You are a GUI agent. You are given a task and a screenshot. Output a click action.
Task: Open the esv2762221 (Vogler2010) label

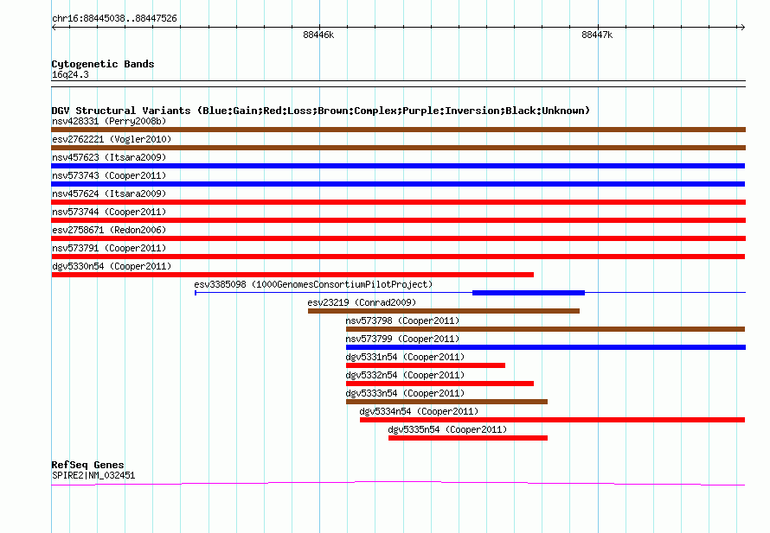tap(112, 139)
